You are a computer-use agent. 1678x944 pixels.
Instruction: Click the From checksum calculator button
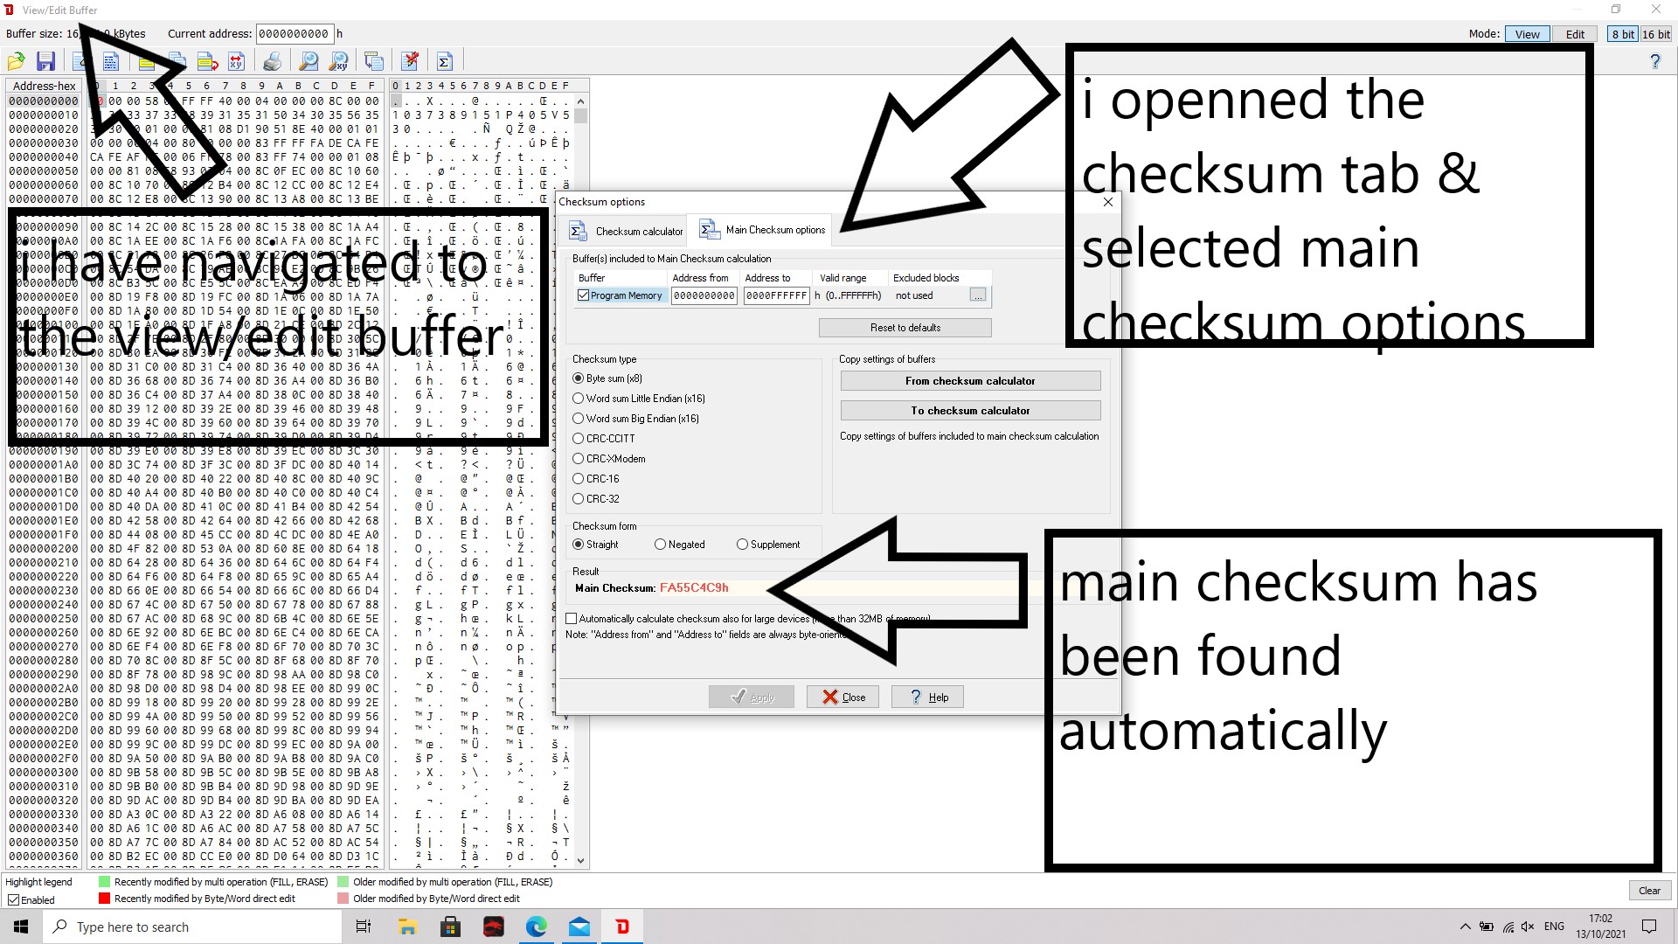(x=969, y=381)
